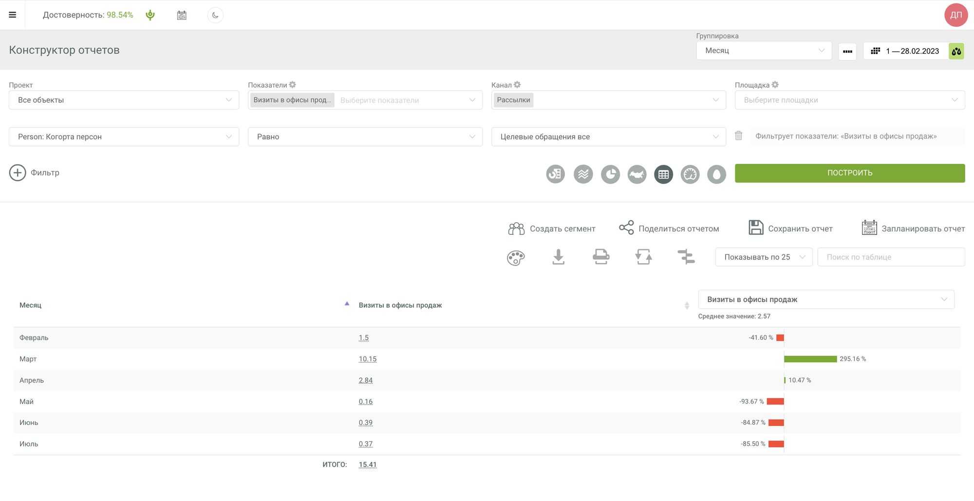Image resolution: width=974 pixels, height=501 pixels.
Task: Focus the Поиск по таблице search field
Action: click(x=890, y=257)
